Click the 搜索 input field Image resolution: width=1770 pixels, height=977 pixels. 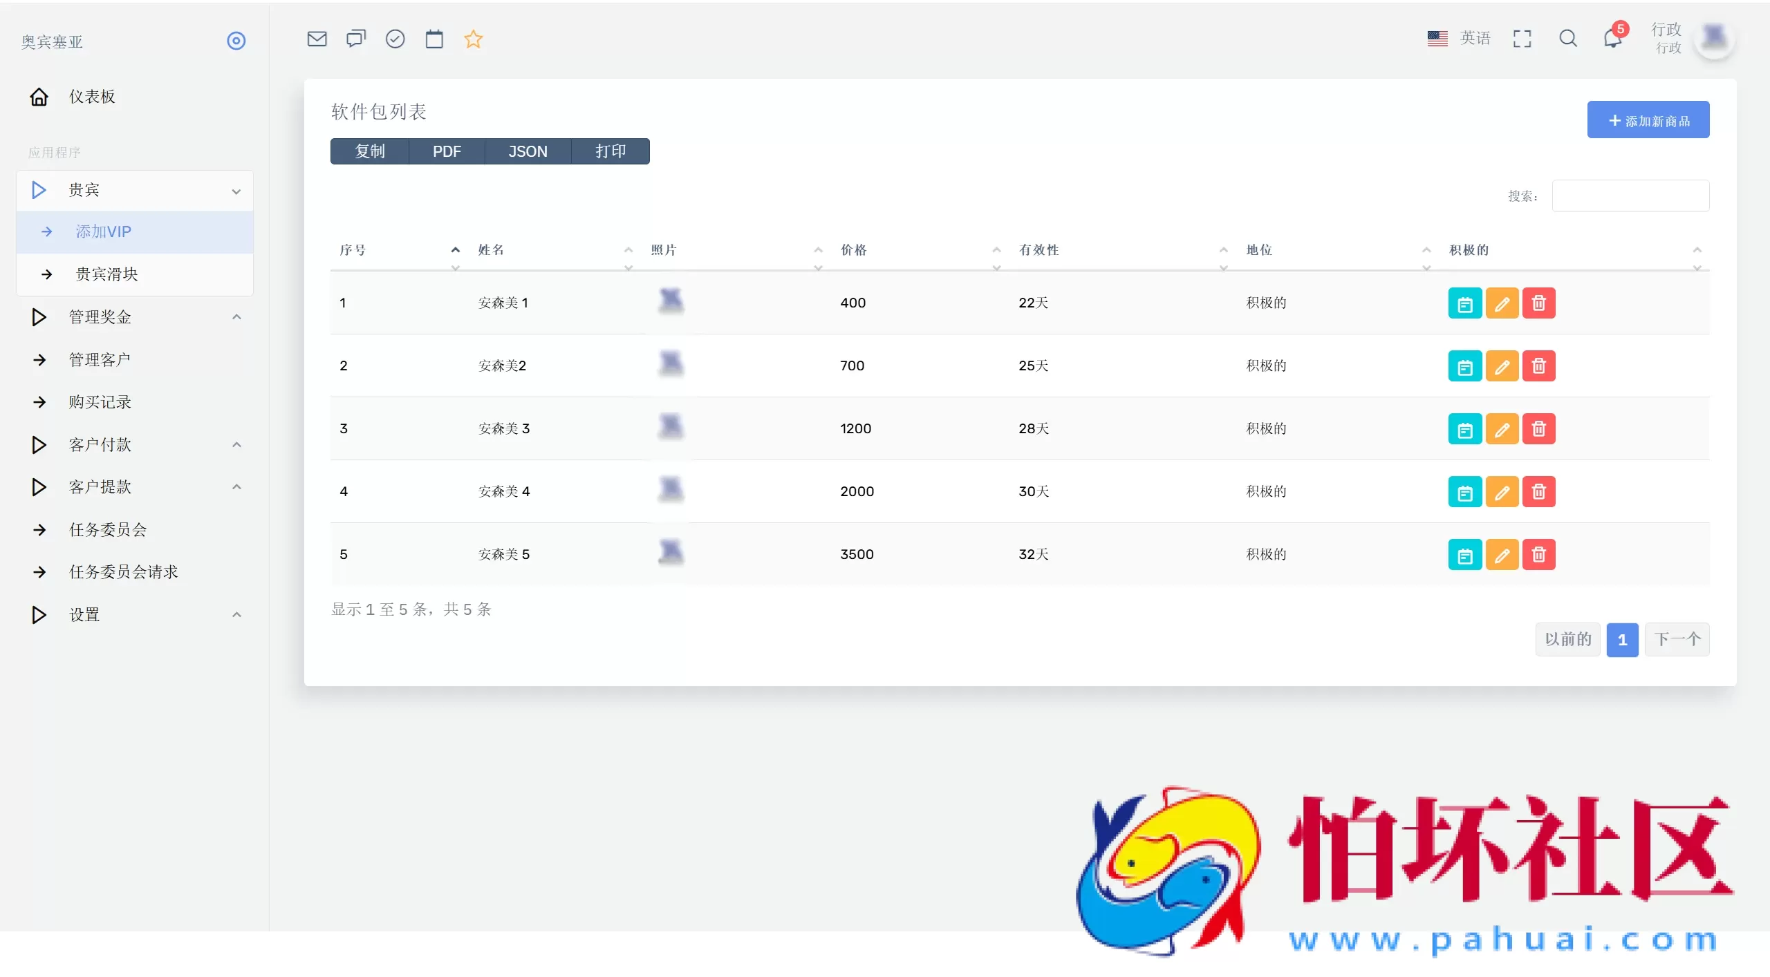[1630, 196]
